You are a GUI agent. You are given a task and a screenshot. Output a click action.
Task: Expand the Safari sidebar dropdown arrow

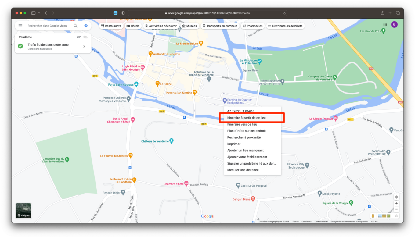pyautogui.click(x=39, y=13)
